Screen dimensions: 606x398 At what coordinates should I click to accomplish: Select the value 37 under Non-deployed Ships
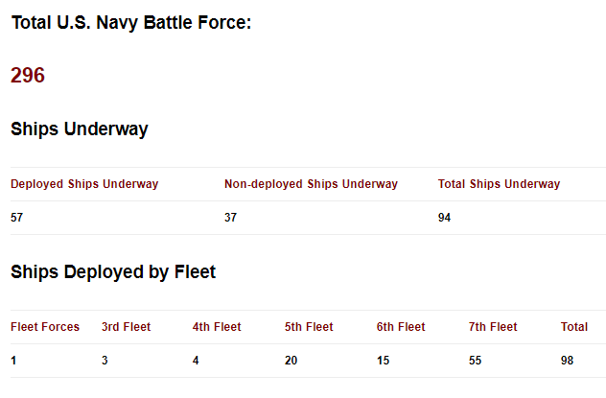pos(231,218)
